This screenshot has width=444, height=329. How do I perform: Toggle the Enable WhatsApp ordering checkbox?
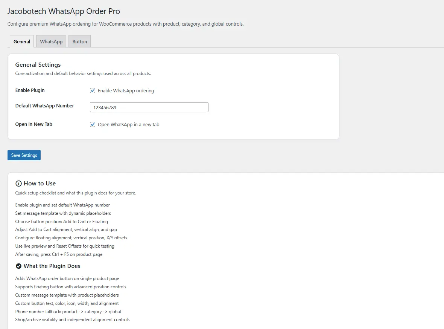93,90
